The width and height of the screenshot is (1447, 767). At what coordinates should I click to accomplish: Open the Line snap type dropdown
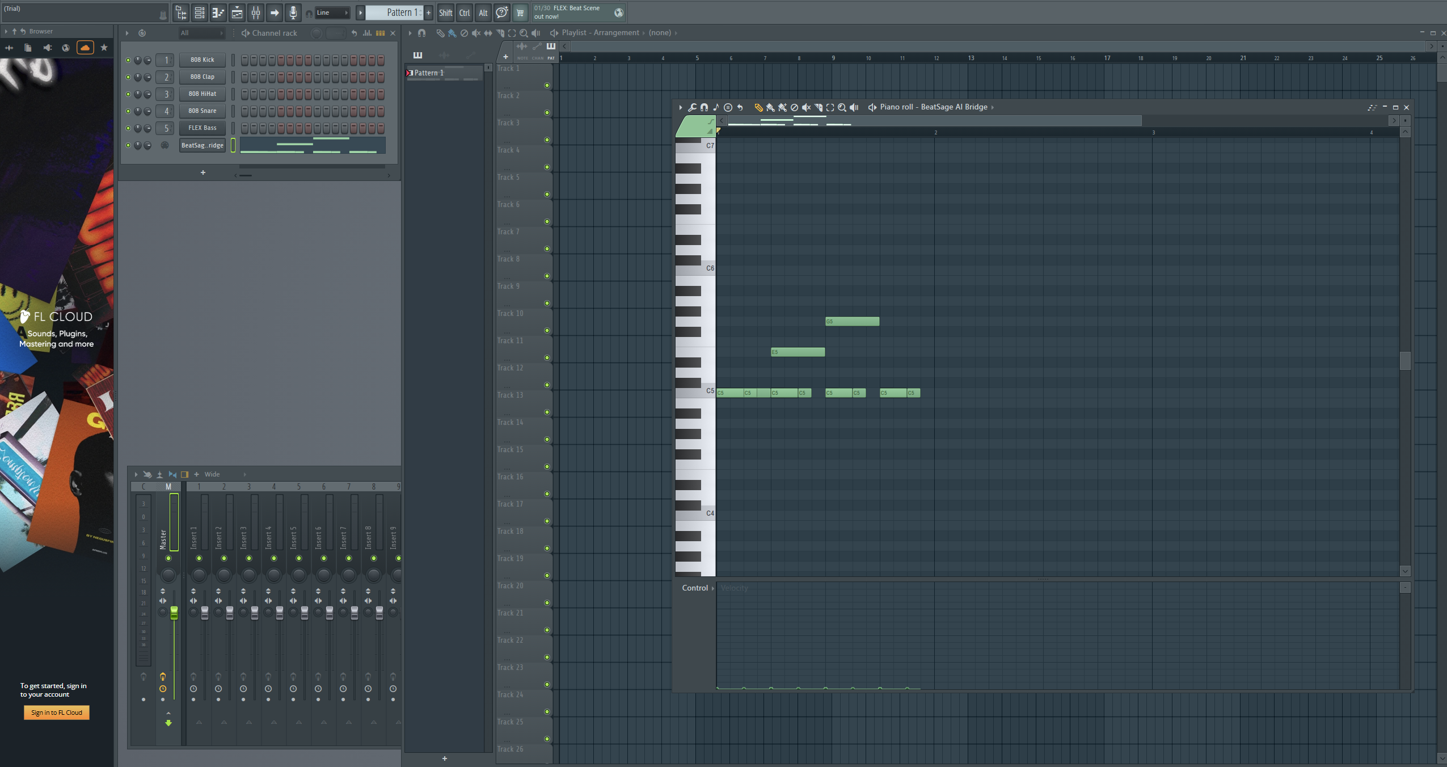[332, 12]
